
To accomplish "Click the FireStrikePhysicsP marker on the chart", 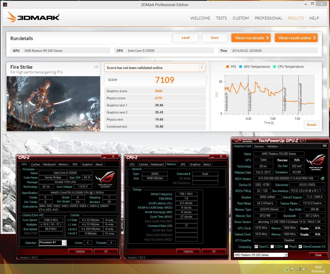I will point(285,99).
